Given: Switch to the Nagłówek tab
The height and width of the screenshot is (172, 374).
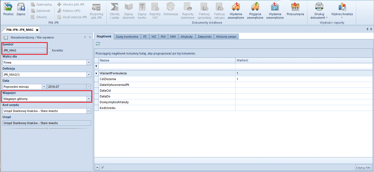Looking at the screenshot, I should pyautogui.click(x=104, y=36).
